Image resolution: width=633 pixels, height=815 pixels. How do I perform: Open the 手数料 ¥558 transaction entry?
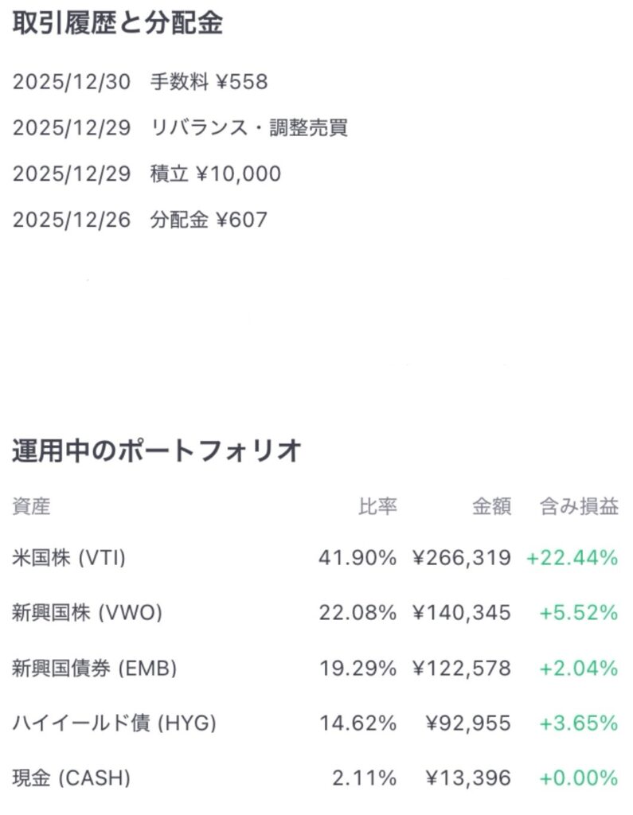(140, 82)
